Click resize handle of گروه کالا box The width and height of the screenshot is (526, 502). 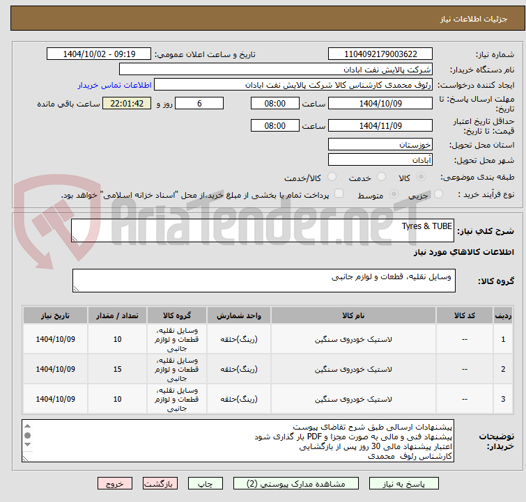point(76,288)
